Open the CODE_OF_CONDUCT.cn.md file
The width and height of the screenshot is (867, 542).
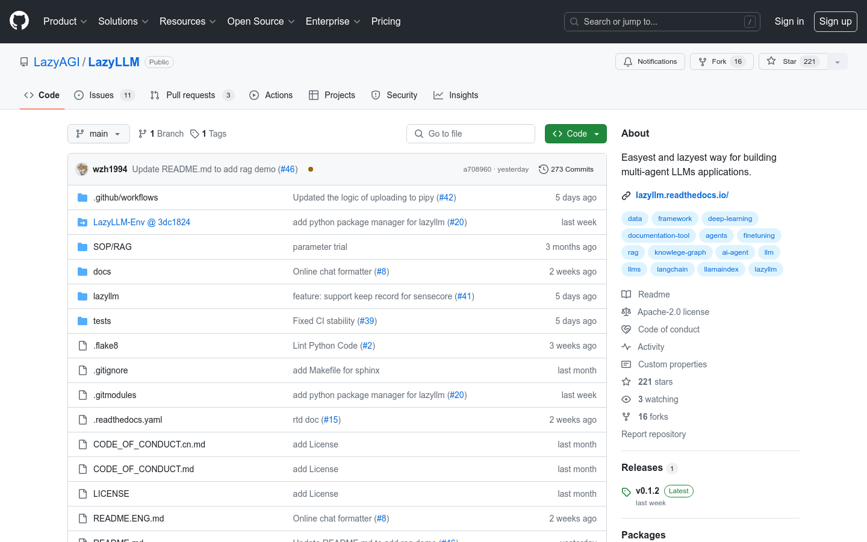pyautogui.click(x=149, y=444)
